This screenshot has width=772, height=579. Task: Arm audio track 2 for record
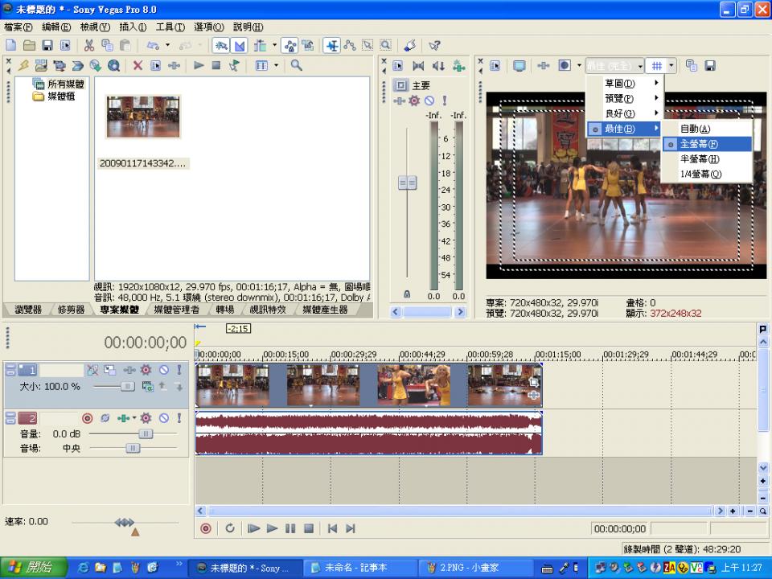[88, 418]
